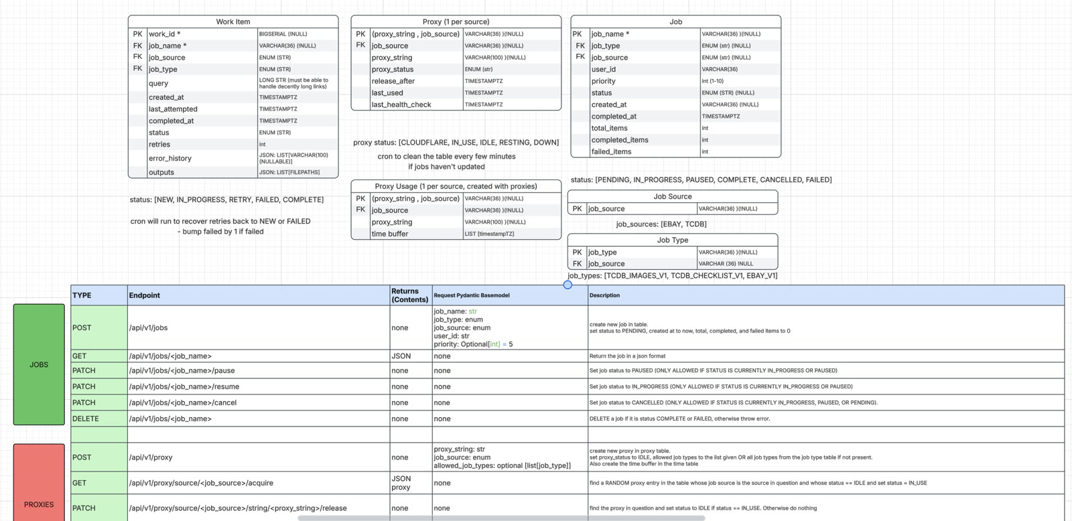The height and width of the screenshot is (521, 1072).
Task: Select the "Proxy (1 per source)" table header
Action: [456, 21]
